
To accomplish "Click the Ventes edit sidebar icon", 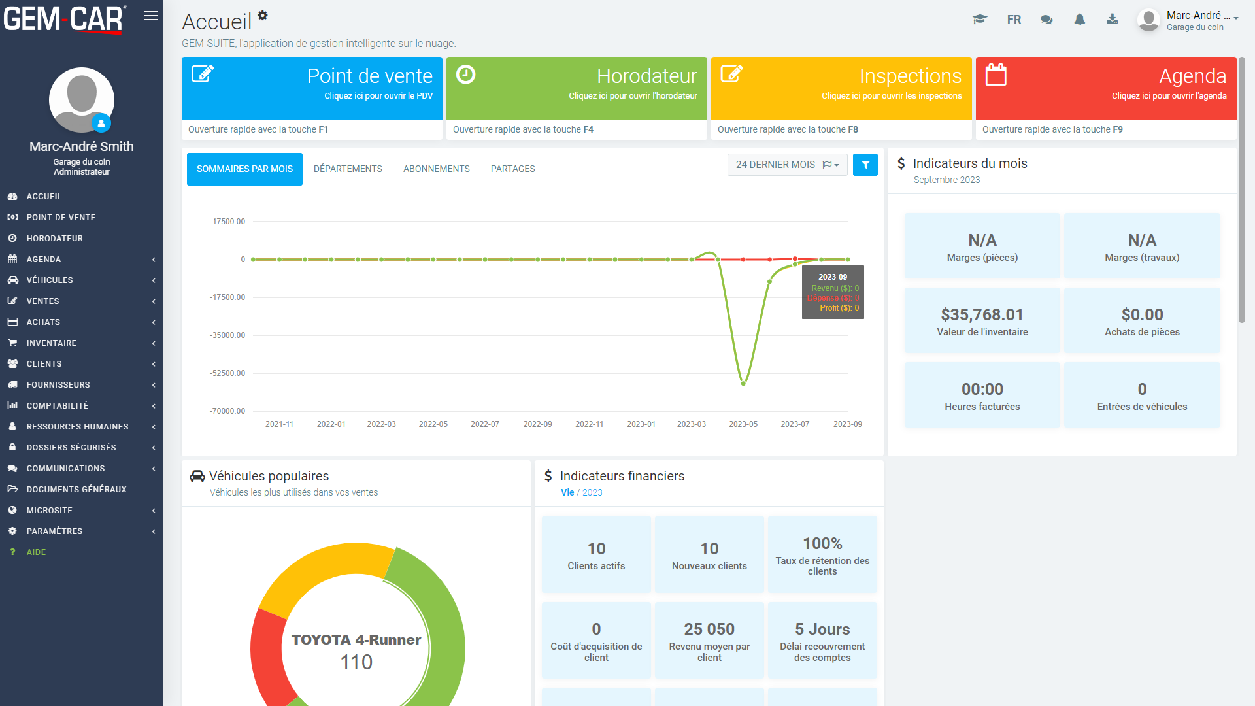I will point(12,301).
